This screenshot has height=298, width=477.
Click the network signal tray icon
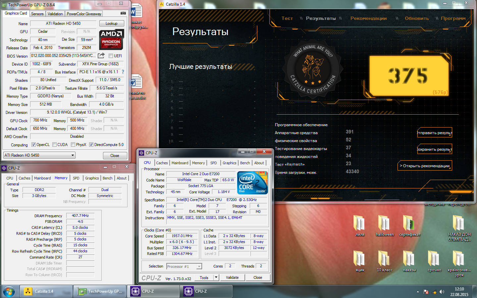[x=434, y=292]
